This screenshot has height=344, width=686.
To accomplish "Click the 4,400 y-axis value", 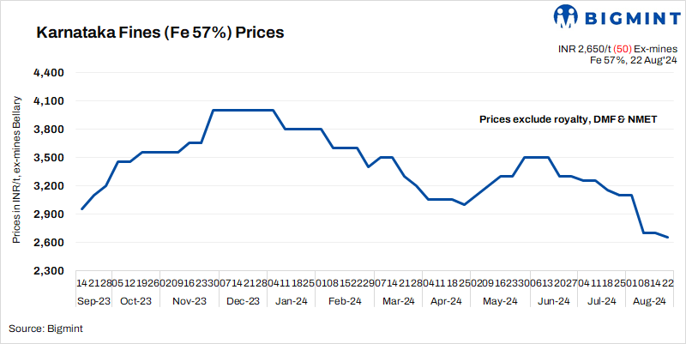I will click(x=51, y=73).
